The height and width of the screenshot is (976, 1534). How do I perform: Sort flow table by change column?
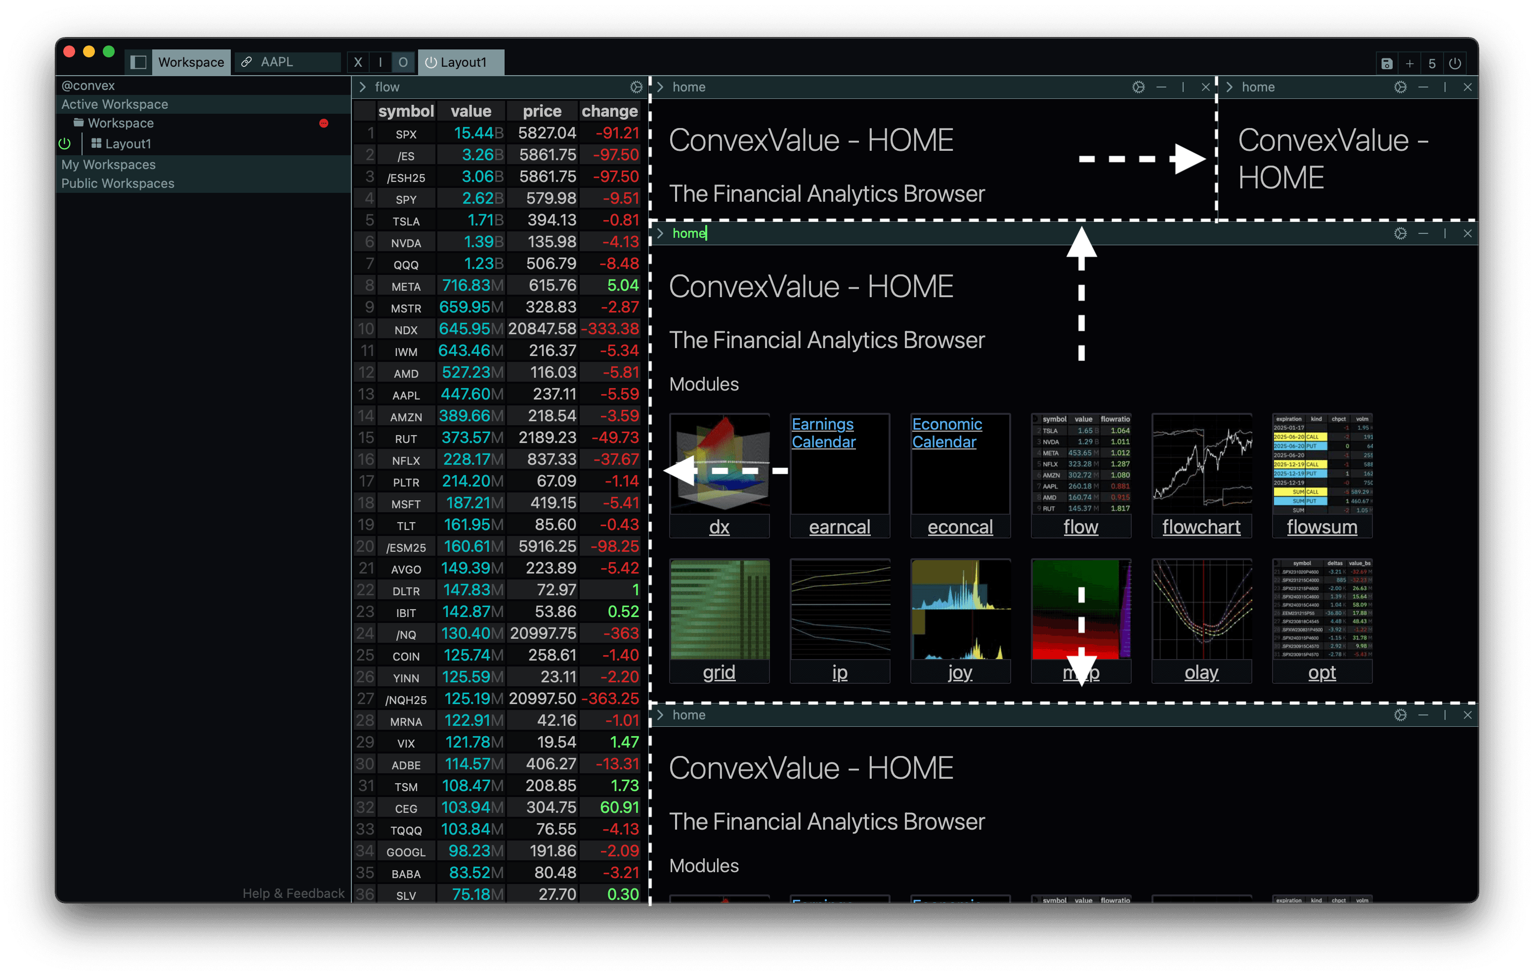tap(610, 111)
